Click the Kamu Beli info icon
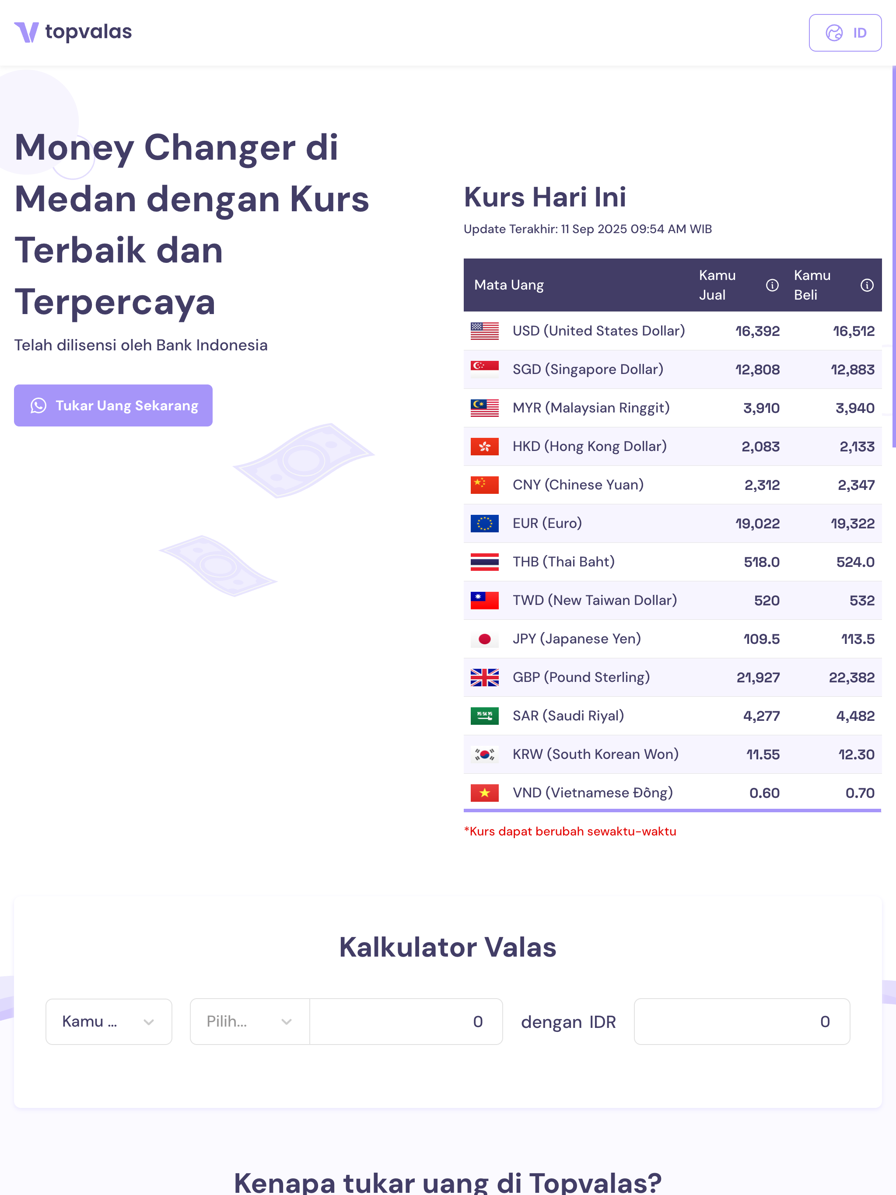The image size is (896, 1195). tap(866, 285)
